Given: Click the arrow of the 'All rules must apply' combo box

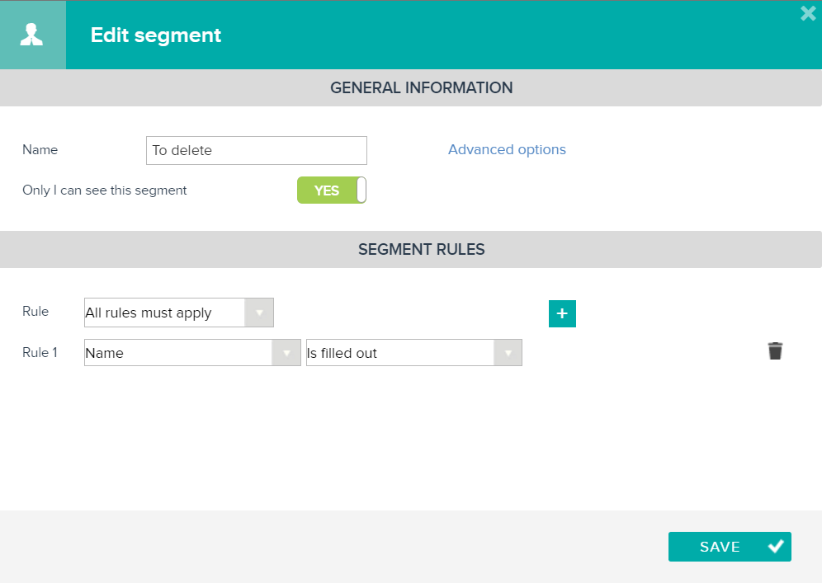Looking at the screenshot, I should click(259, 313).
